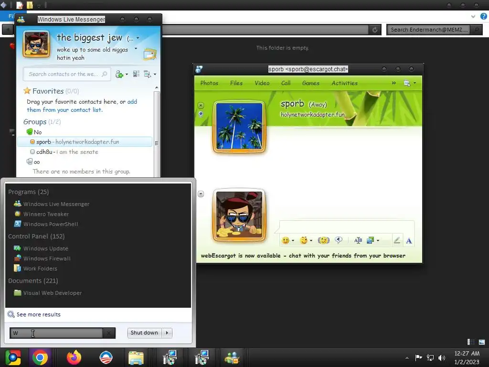The height and width of the screenshot is (367, 489).
Task: Open Photos in the chat window
Action: pos(209,83)
